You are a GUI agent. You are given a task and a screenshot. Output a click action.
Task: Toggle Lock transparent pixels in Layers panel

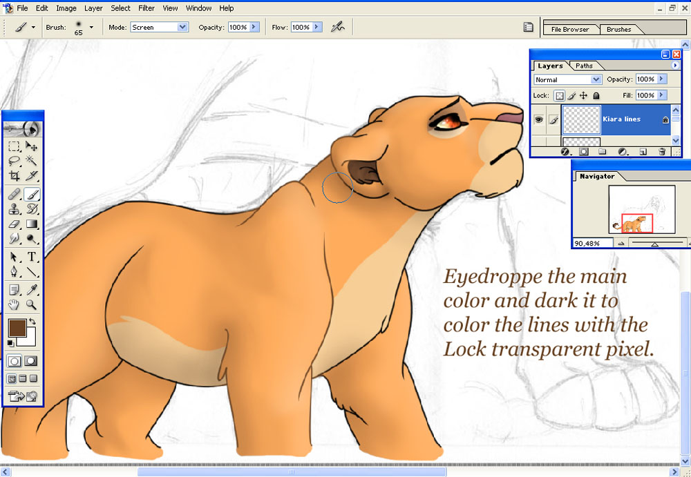pyautogui.click(x=559, y=95)
